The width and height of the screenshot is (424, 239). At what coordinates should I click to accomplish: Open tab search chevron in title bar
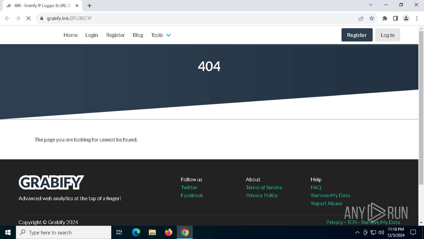(x=371, y=5)
